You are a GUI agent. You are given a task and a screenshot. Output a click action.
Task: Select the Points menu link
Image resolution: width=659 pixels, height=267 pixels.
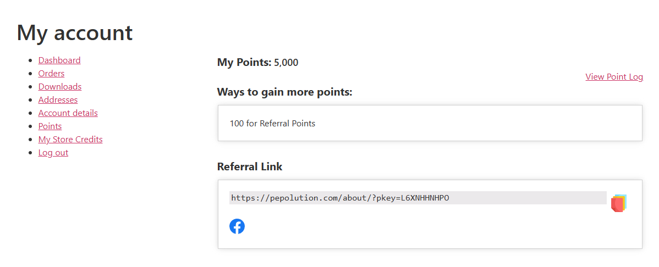point(50,126)
